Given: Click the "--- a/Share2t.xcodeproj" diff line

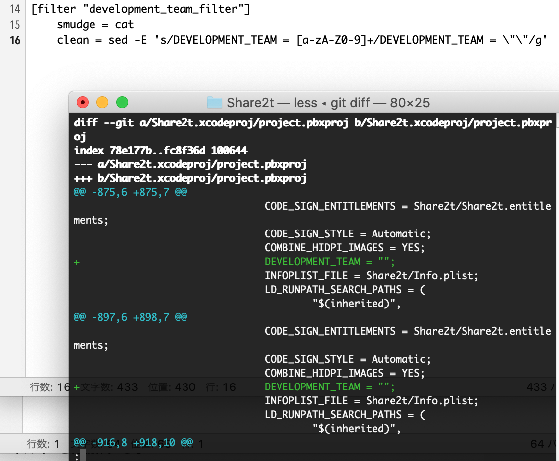Looking at the screenshot, I should 190,164.
